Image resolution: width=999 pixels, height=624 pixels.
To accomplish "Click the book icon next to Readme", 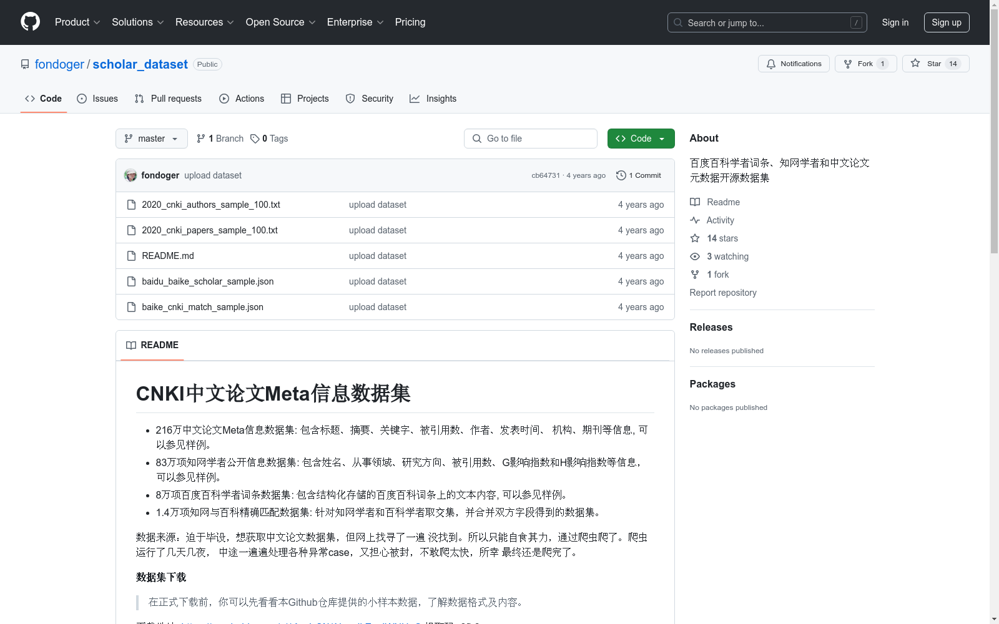I will click(x=695, y=202).
